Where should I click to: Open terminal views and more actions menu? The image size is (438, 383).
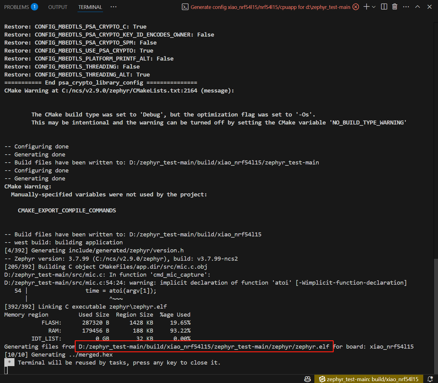tap(406, 7)
